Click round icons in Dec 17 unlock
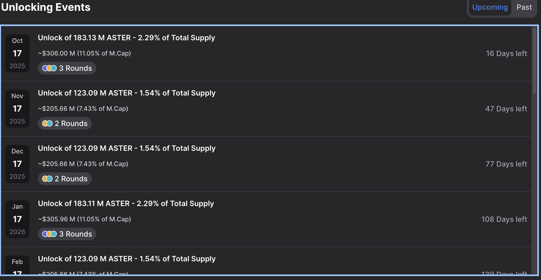The height and width of the screenshot is (280, 541). 47,179
